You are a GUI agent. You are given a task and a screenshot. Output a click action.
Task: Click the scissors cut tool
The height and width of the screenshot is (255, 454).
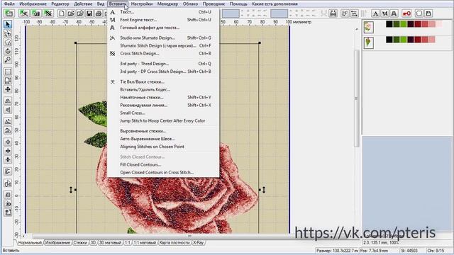pyautogui.click(x=8, y=33)
